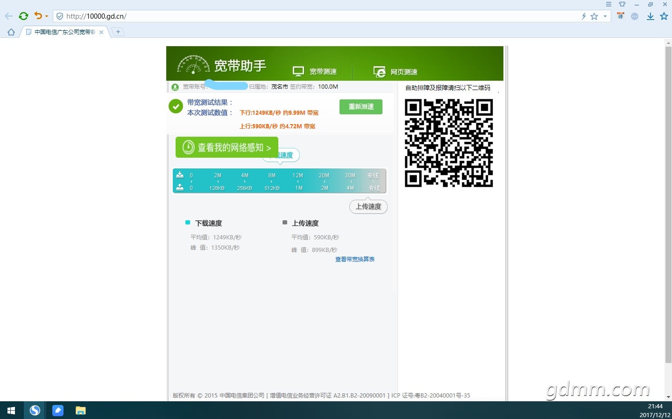
Task: Click the 专线 mark at download scale end
Action: (x=373, y=175)
